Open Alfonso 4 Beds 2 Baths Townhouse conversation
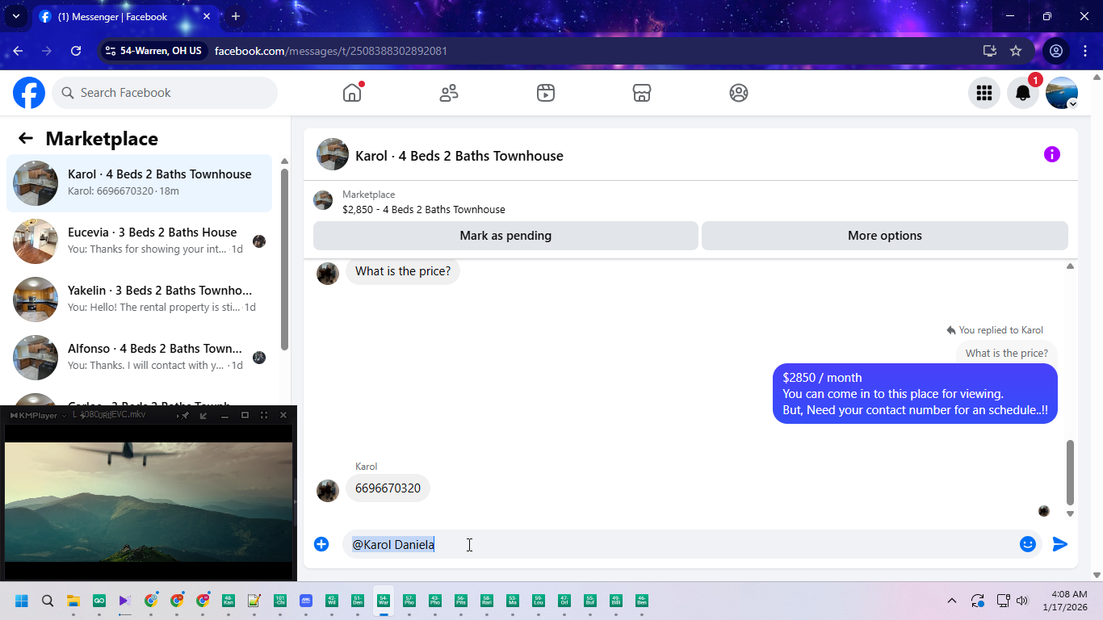The height and width of the screenshot is (620, 1103). pos(139,358)
